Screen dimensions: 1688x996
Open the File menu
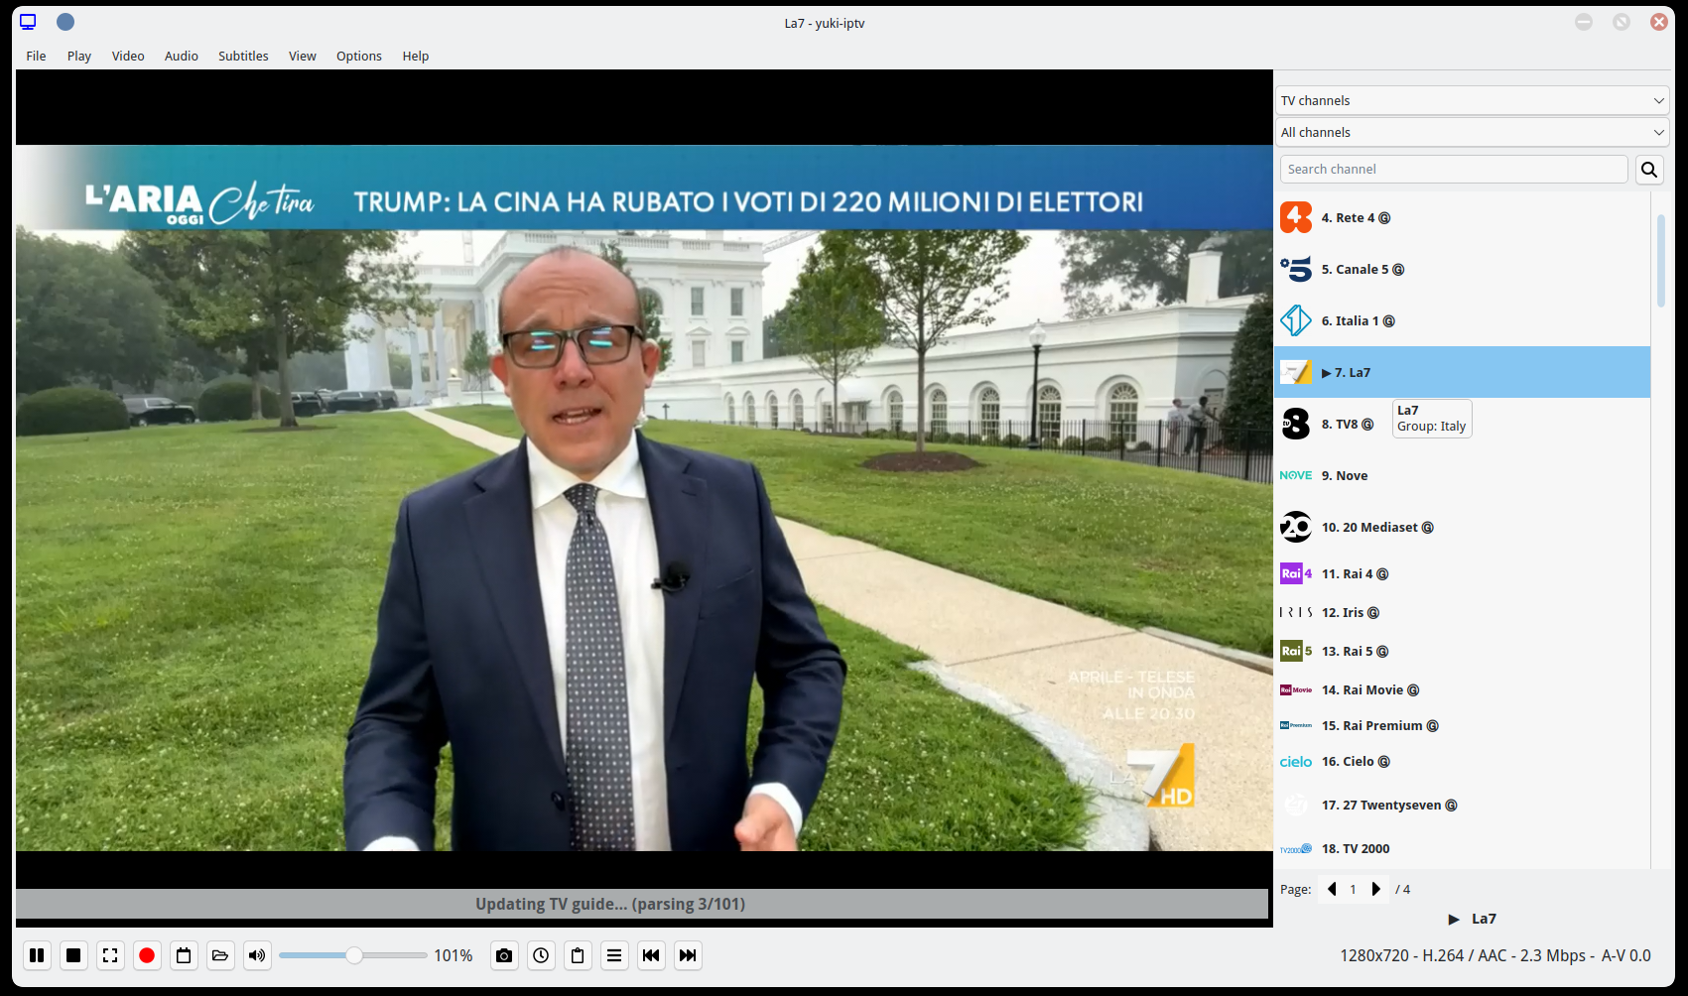tap(36, 57)
